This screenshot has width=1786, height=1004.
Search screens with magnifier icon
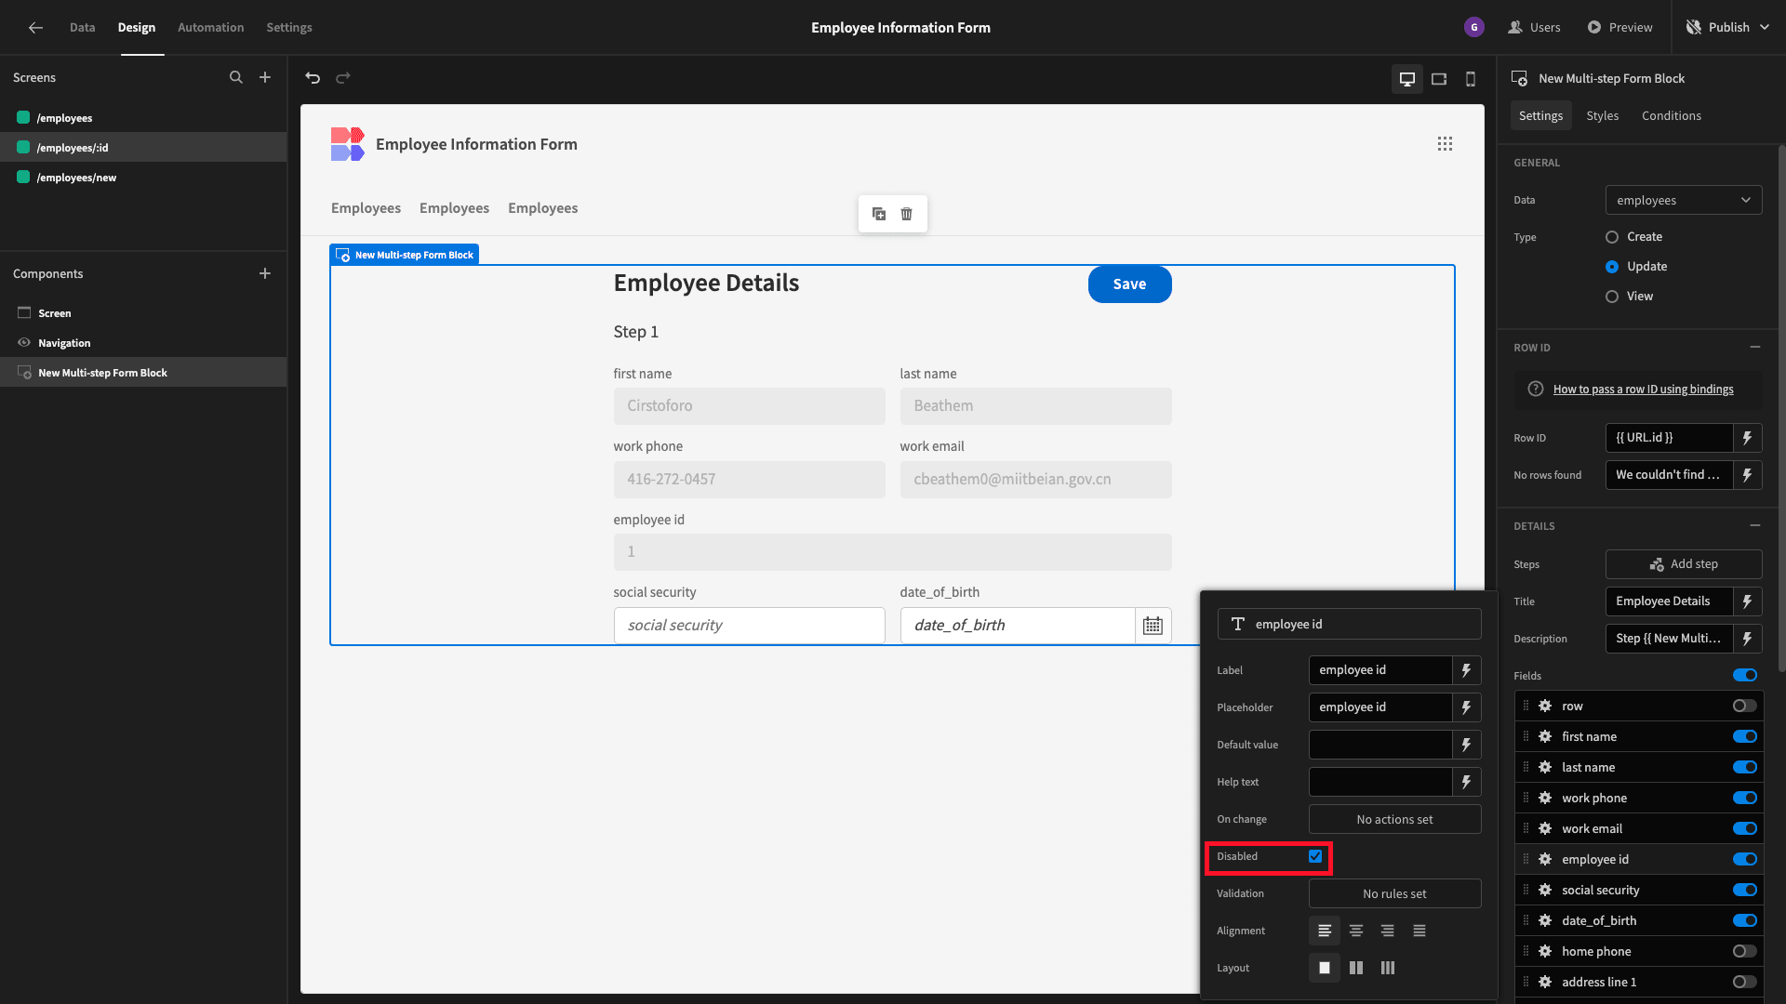236,78
